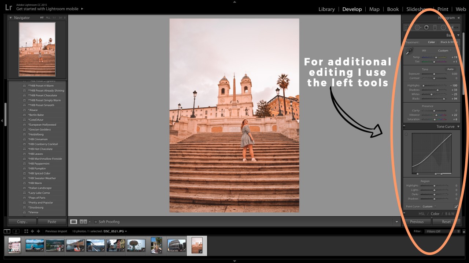This screenshot has height=263, width=469.
Task: Open the Point Curve Custom dropdown
Action: (x=429, y=206)
